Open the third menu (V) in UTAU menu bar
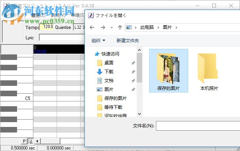 coord(58,15)
